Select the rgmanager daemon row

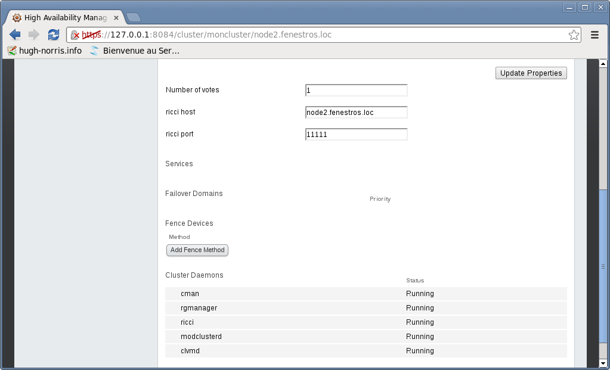pyautogui.click(x=366, y=308)
